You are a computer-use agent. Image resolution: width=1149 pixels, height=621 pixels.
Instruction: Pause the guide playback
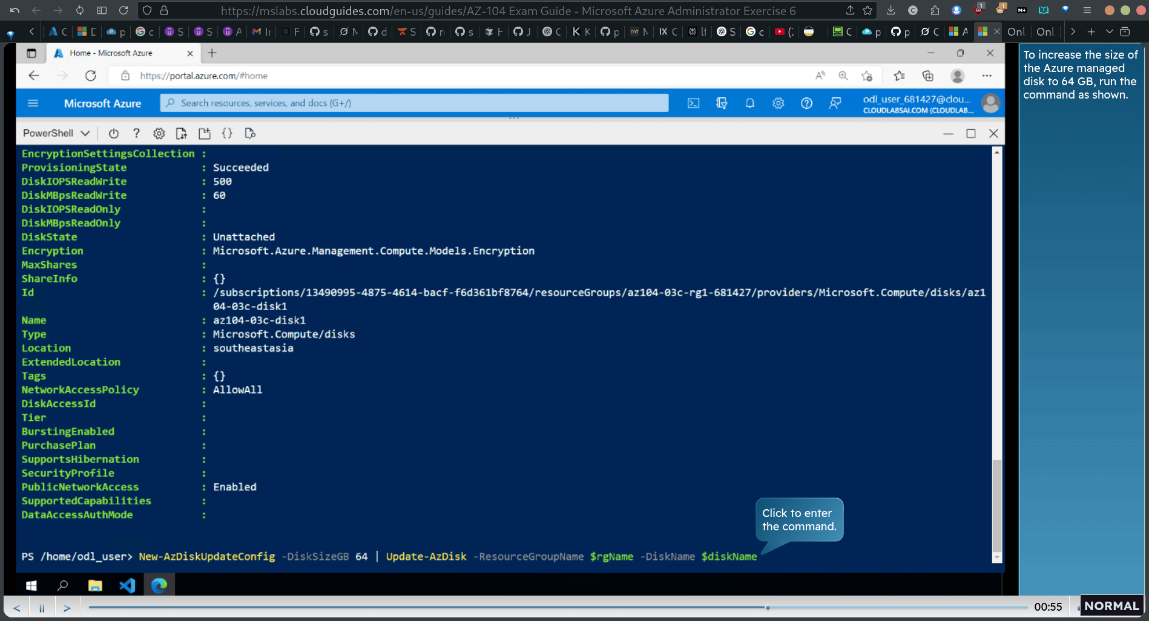42,608
